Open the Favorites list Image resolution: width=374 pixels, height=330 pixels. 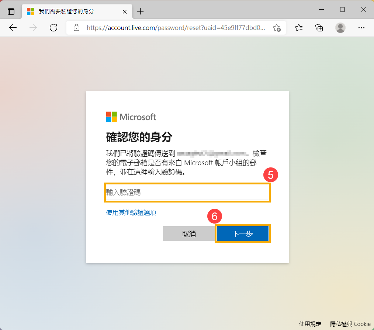299,28
